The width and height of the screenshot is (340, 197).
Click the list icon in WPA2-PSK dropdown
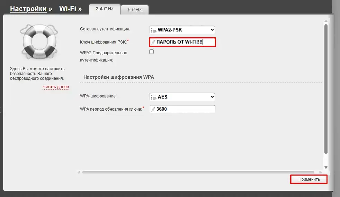(x=153, y=30)
